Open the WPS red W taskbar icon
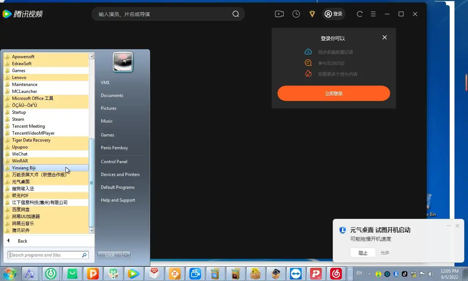Image resolution: width=468 pixels, height=281 pixels. (154, 273)
